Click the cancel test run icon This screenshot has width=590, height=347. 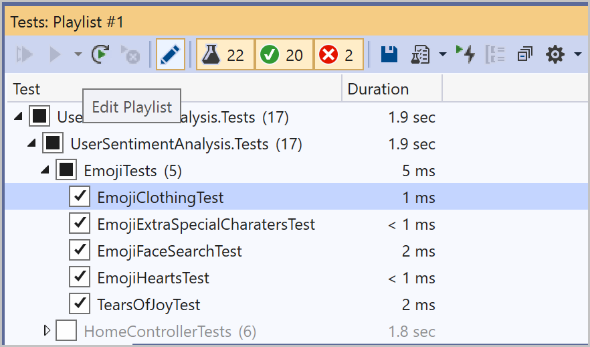[130, 54]
